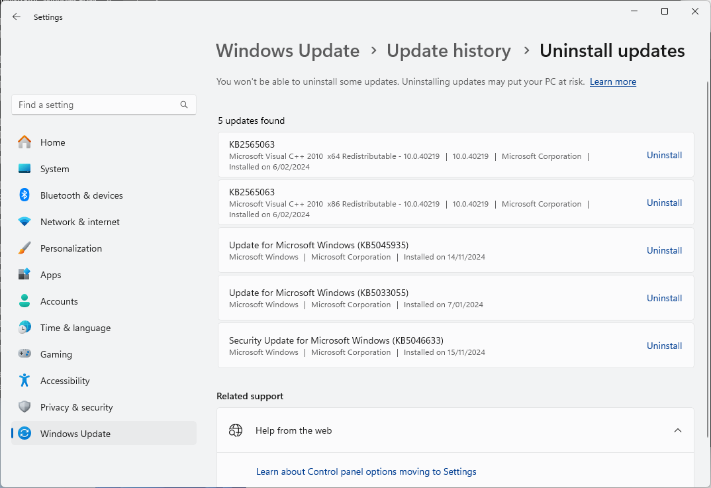
Task: Open Network & internet wifi icon
Action: coord(24,222)
